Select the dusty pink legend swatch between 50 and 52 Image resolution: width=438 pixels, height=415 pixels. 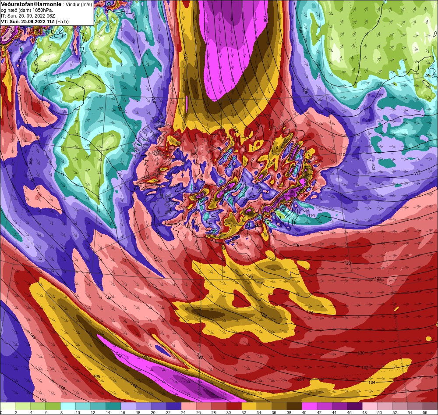[385, 406]
